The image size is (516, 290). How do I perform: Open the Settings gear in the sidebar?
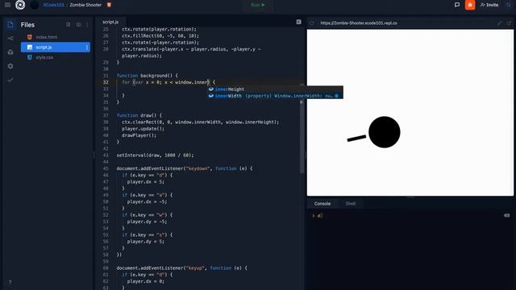click(x=10, y=66)
